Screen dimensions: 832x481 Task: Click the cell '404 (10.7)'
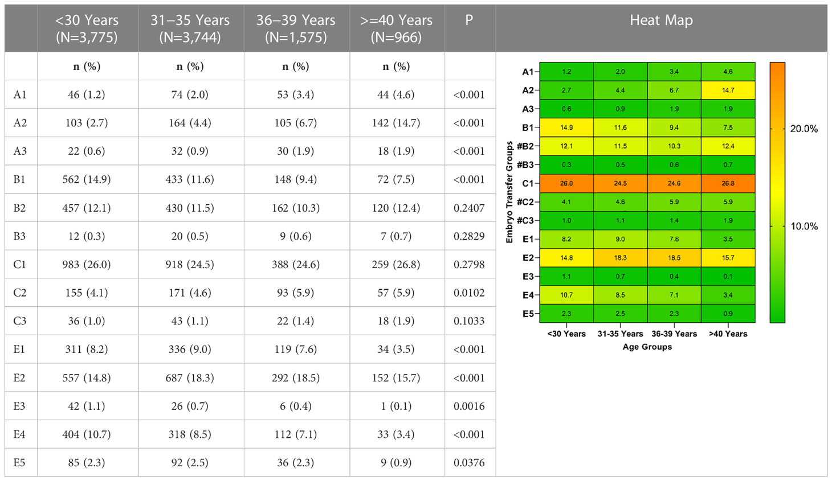[x=87, y=434]
